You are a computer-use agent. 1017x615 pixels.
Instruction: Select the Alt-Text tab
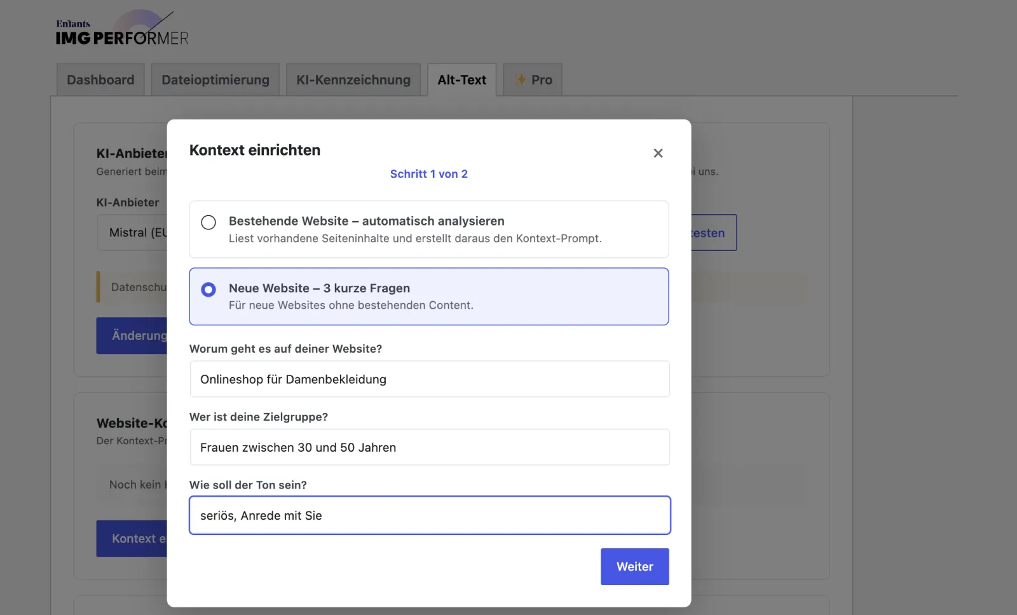tap(462, 80)
